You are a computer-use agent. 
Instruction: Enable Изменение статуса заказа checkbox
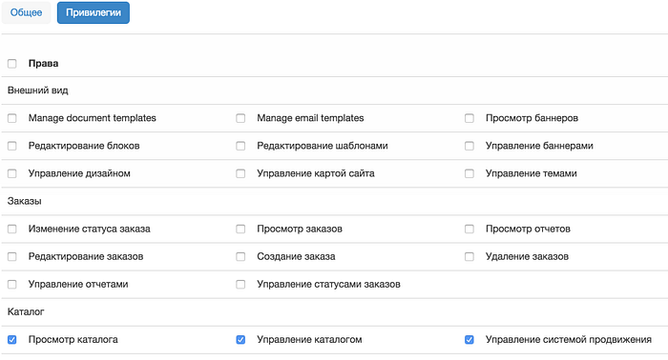click(x=11, y=230)
